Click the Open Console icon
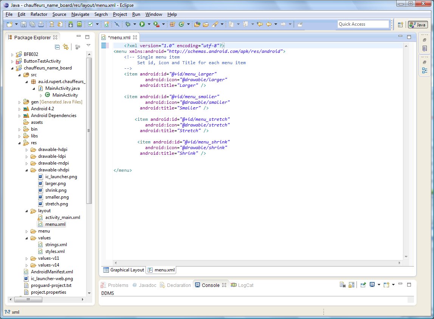 [386, 285]
